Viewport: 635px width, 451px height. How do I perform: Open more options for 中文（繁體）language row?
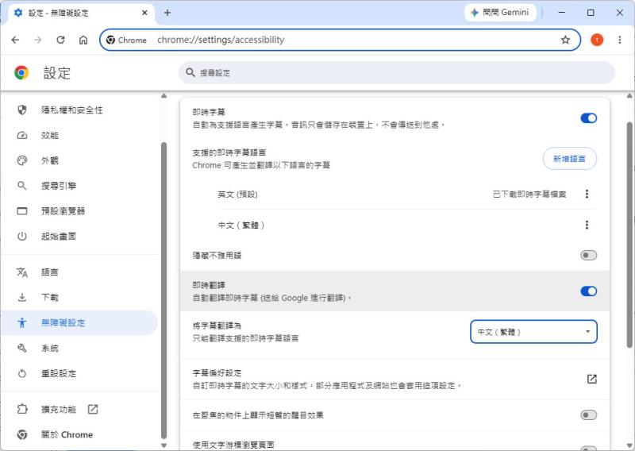(x=587, y=225)
